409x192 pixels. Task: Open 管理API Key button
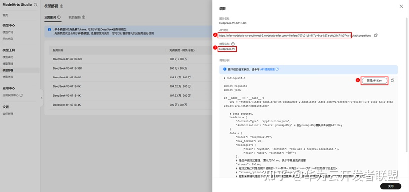(374, 81)
